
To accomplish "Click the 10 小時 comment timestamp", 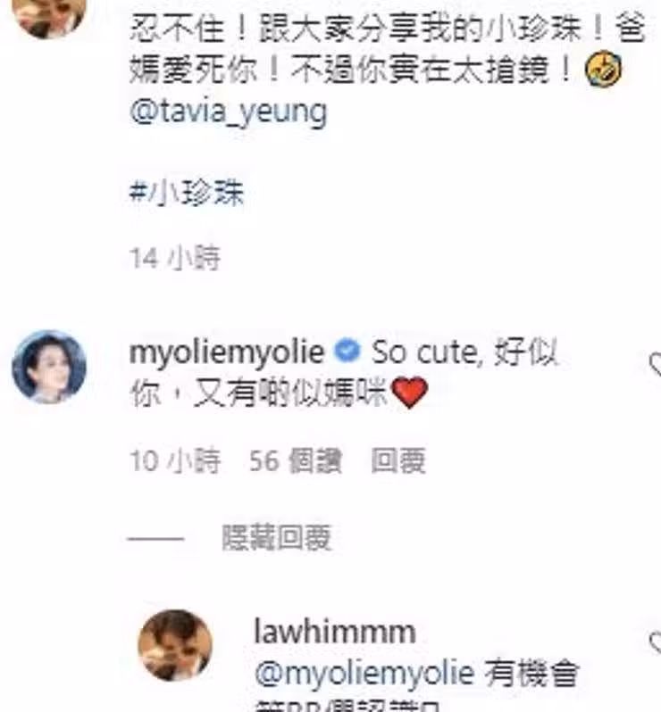I will 175,461.
